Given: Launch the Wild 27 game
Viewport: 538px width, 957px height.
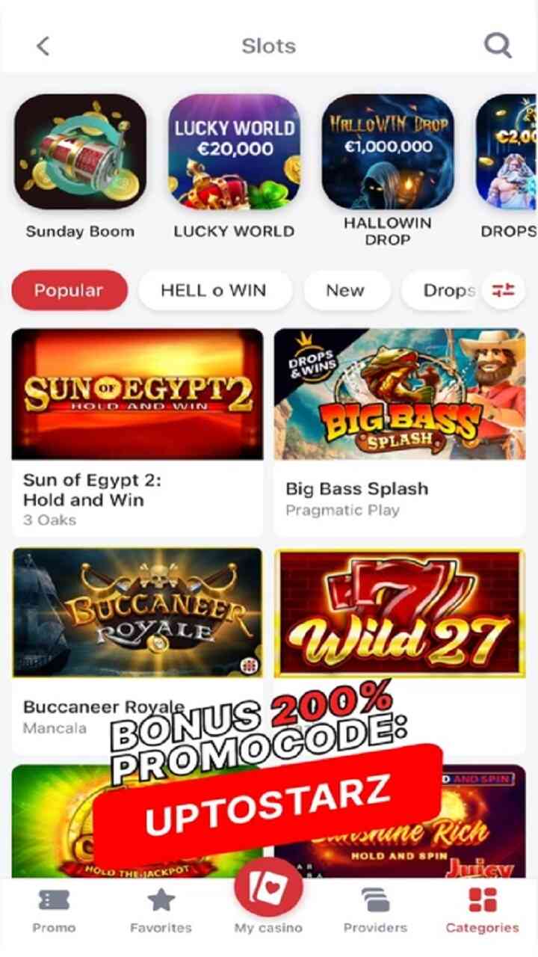Looking at the screenshot, I should click(400, 613).
